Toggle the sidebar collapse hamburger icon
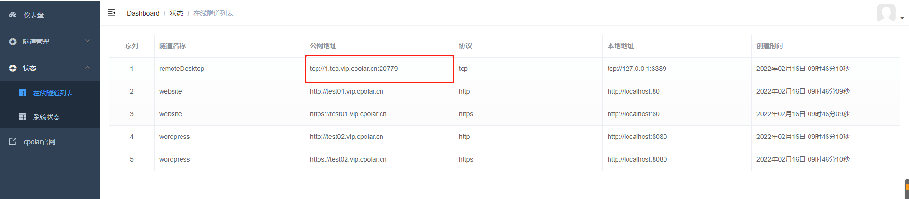909x199 pixels. pyautogui.click(x=111, y=13)
